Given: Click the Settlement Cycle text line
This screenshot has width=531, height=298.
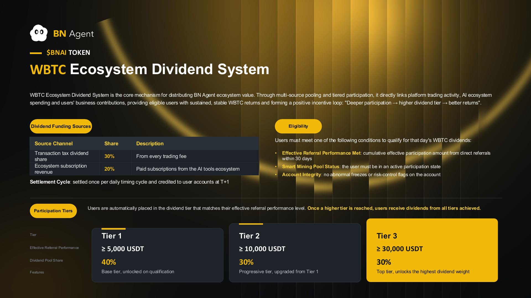Looking at the screenshot, I should tap(129, 182).
